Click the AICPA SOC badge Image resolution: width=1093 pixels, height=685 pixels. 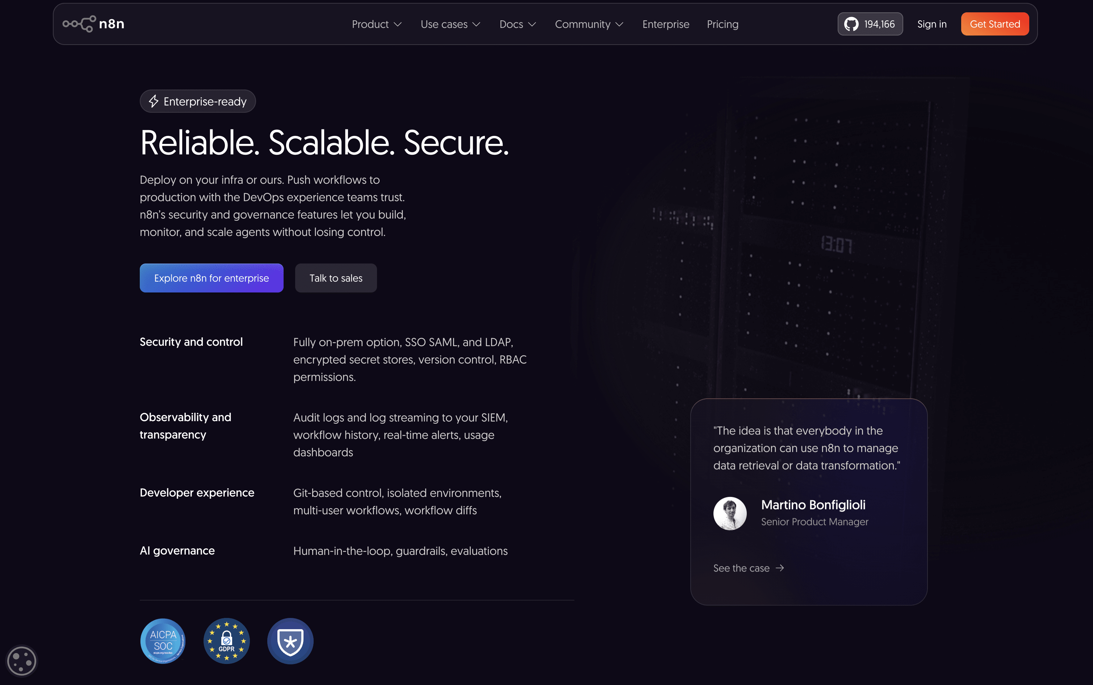pos(163,641)
